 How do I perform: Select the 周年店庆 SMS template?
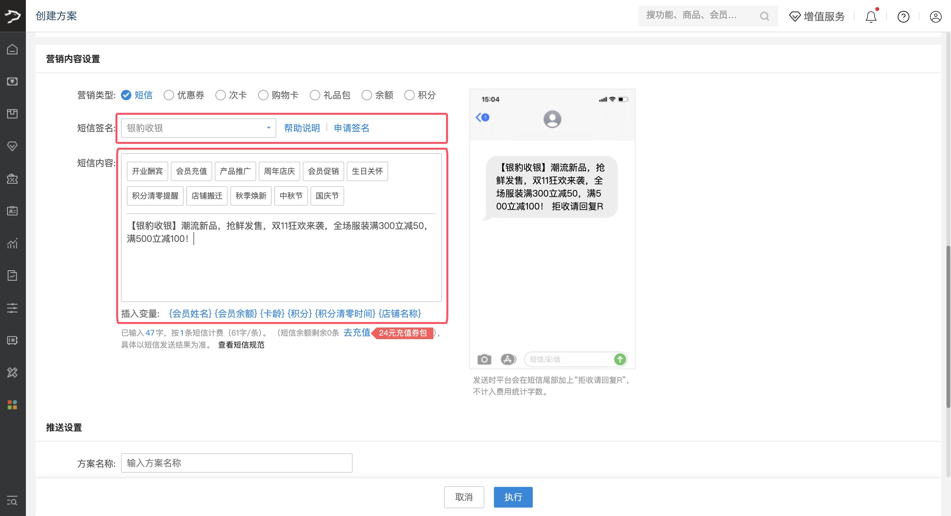tap(279, 171)
